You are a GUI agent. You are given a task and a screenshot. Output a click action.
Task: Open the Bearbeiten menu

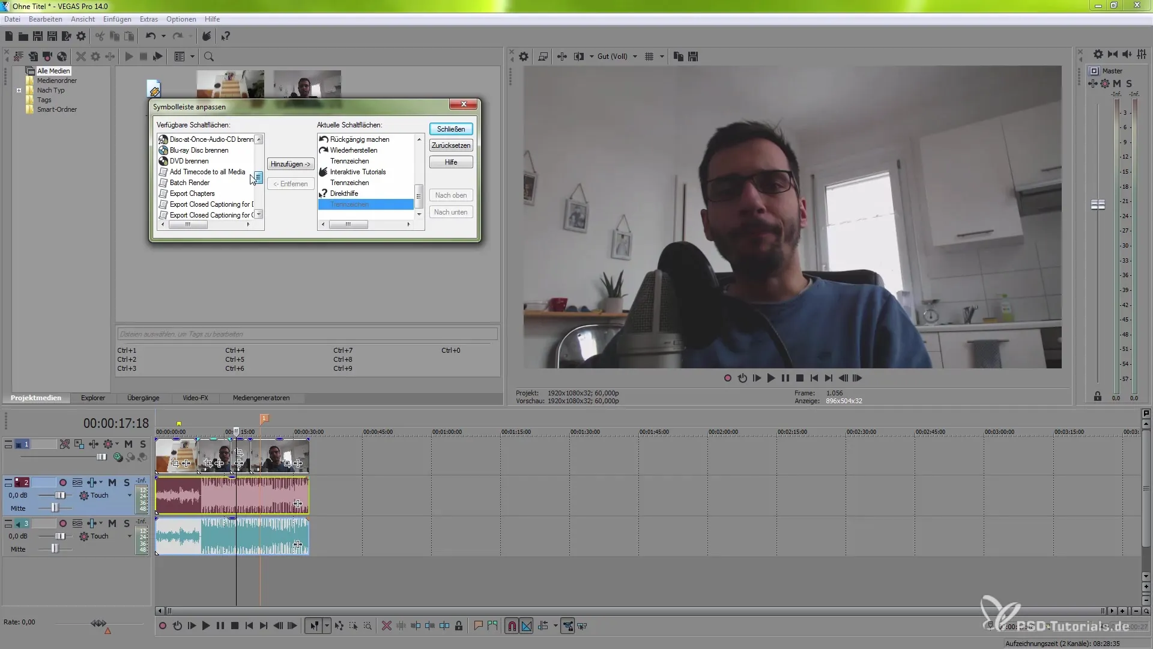coord(46,19)
